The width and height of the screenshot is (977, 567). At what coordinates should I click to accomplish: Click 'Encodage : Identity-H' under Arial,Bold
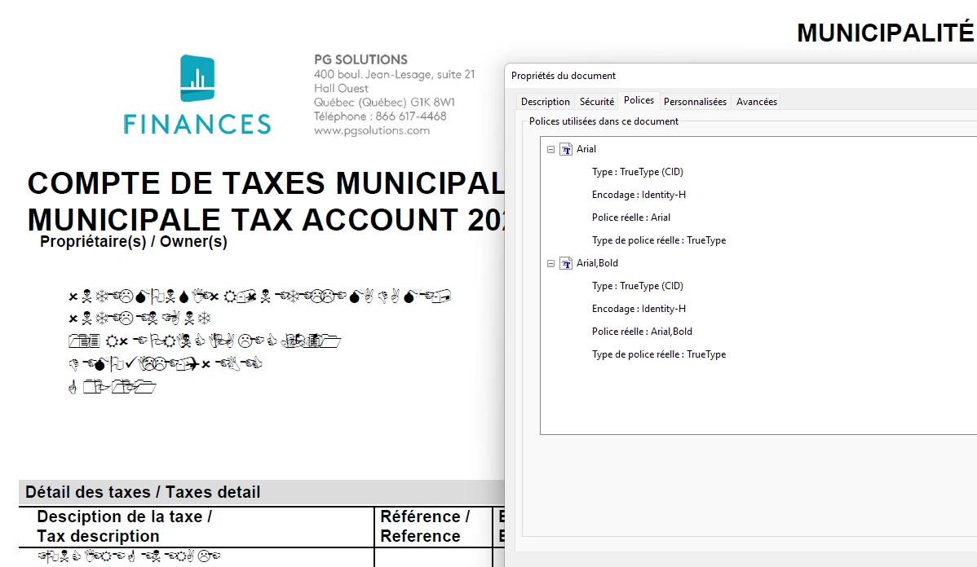click(639, 309)
